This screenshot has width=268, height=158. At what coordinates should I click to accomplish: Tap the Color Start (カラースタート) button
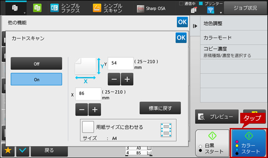(249, 143)
